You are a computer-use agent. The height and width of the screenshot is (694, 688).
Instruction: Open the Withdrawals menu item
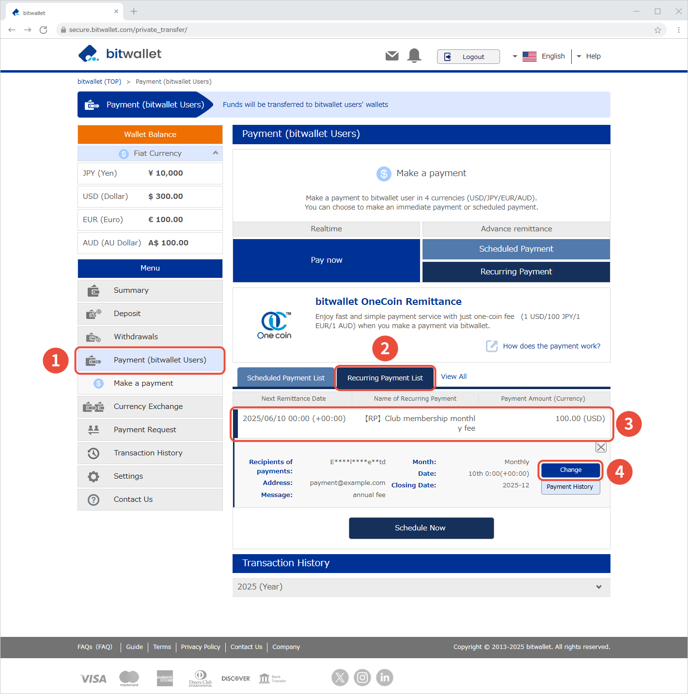(x=150, y=337)
